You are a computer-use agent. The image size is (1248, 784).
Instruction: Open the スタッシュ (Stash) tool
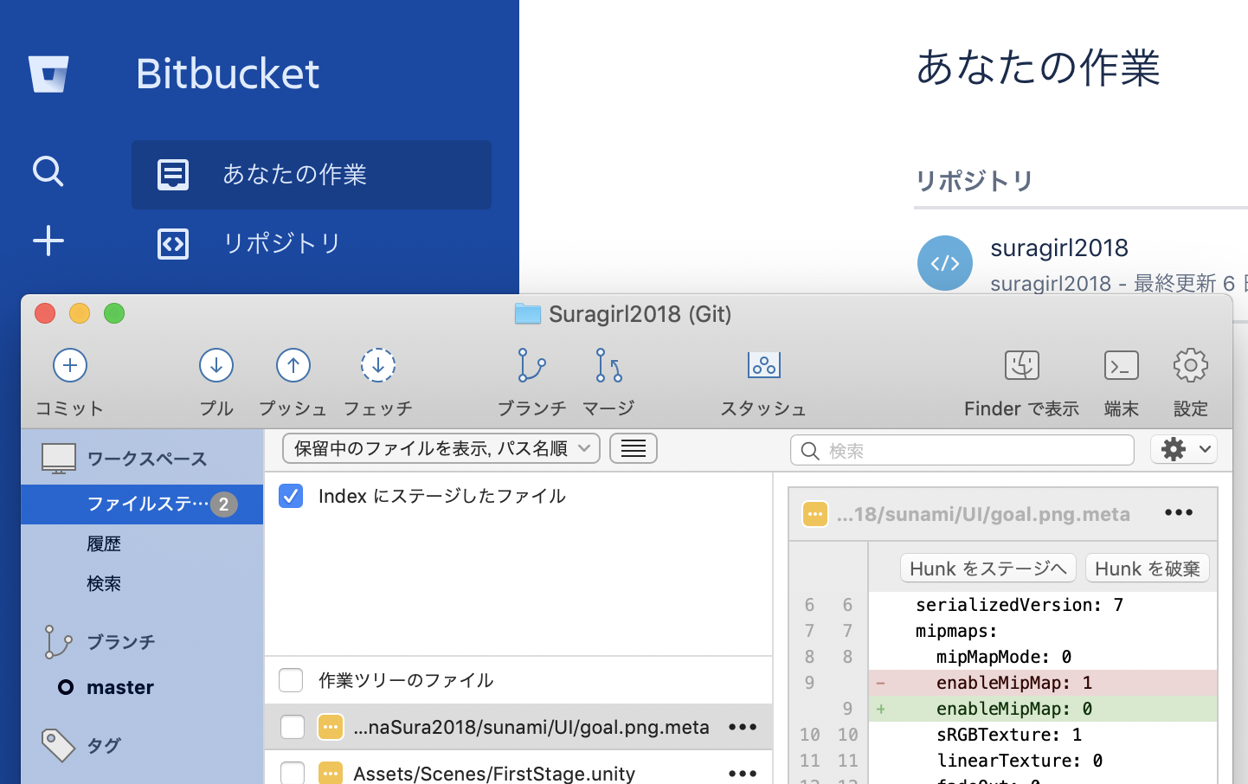762,365
